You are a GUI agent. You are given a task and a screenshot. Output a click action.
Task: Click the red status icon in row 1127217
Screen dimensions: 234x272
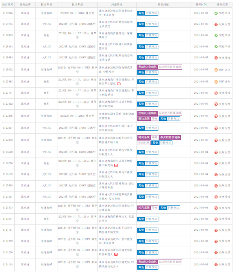click(x=216, y=128)
